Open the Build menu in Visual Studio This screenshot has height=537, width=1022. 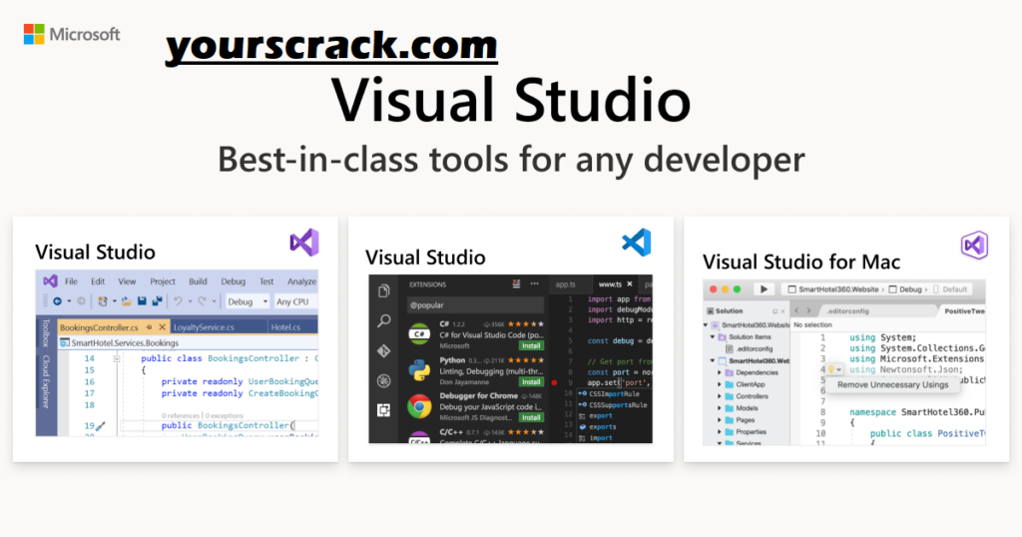click(x=198, y=281)
